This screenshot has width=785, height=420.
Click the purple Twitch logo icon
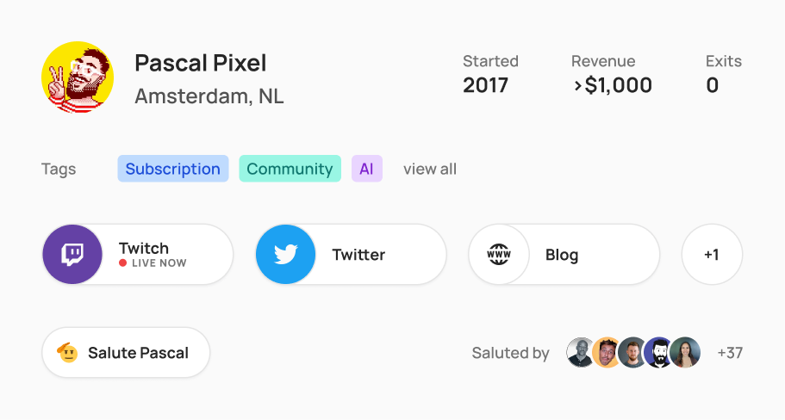[72, 255]
